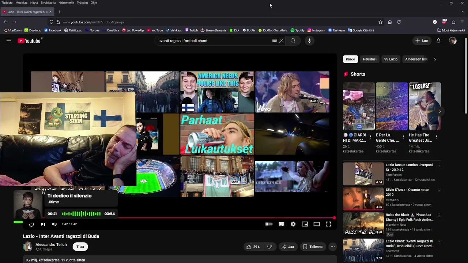Go back in browser history
The height and width of the screenshot is (263, 468).
click(6, 22)
